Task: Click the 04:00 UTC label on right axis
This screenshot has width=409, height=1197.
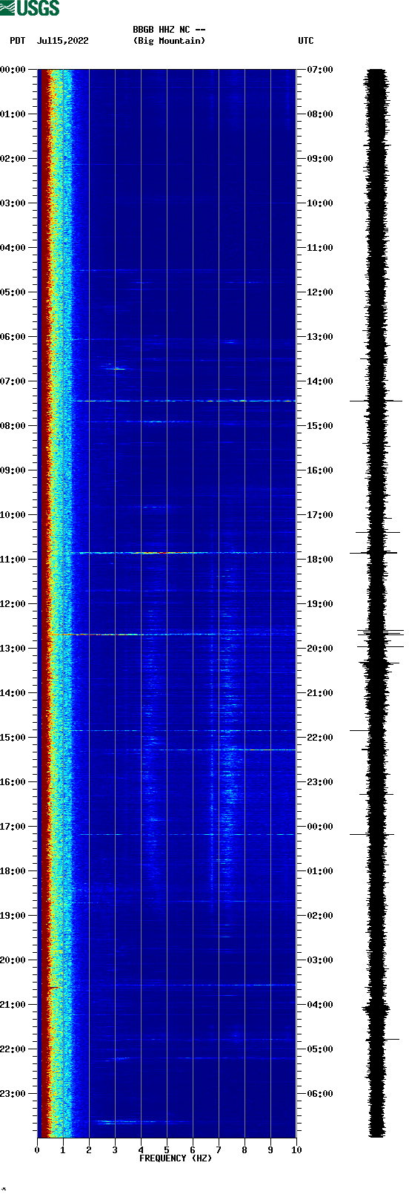Action: click(x=320, y=1005)
